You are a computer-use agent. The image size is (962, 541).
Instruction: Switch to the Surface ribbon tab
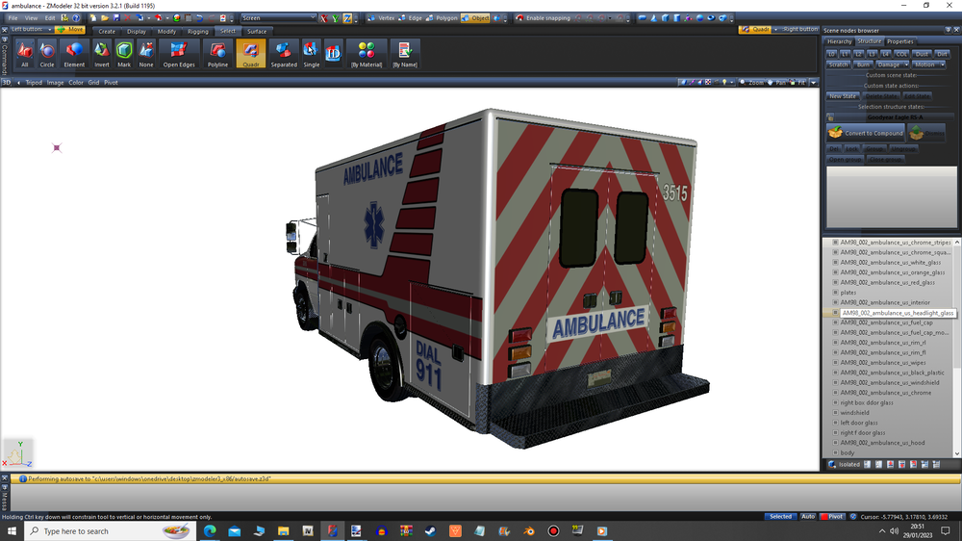pyautogui.click(x=257, y=32)
